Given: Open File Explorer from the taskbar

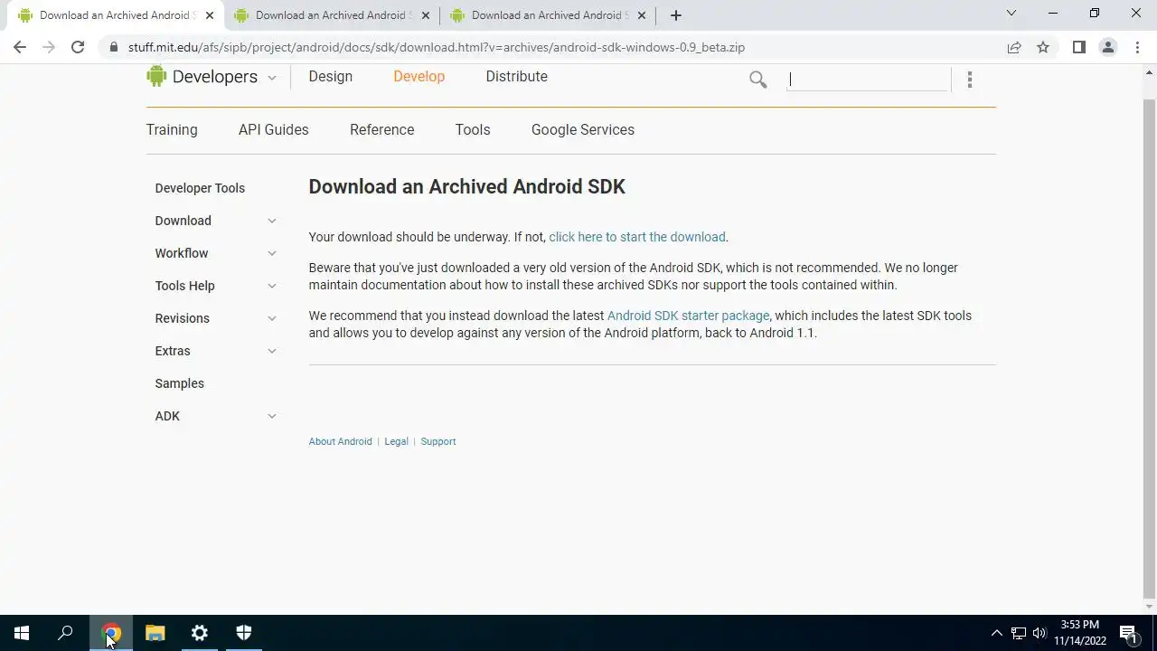Looking at the screenshot, I should pyautogui.click(x=155, y=633).
